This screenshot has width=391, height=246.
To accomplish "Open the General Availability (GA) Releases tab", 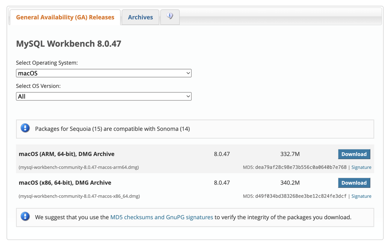I will tap(65, 17).
